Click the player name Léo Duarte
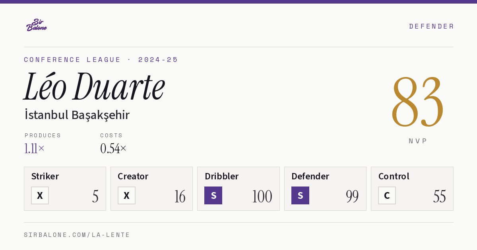Screen dimensions: 477x250 94,87
